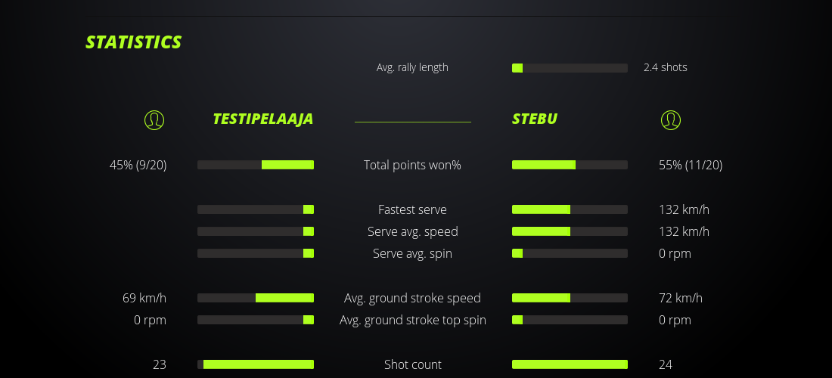This screenshot has width=832, height=378.
Task: Select the Fastest serve label
Action: coord(412,209)
